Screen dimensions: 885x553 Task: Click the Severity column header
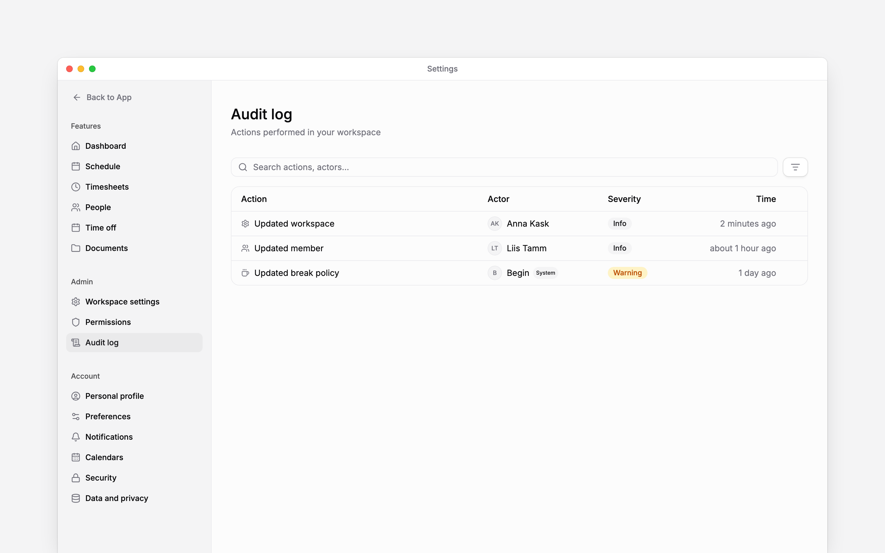tap(624, 199)
